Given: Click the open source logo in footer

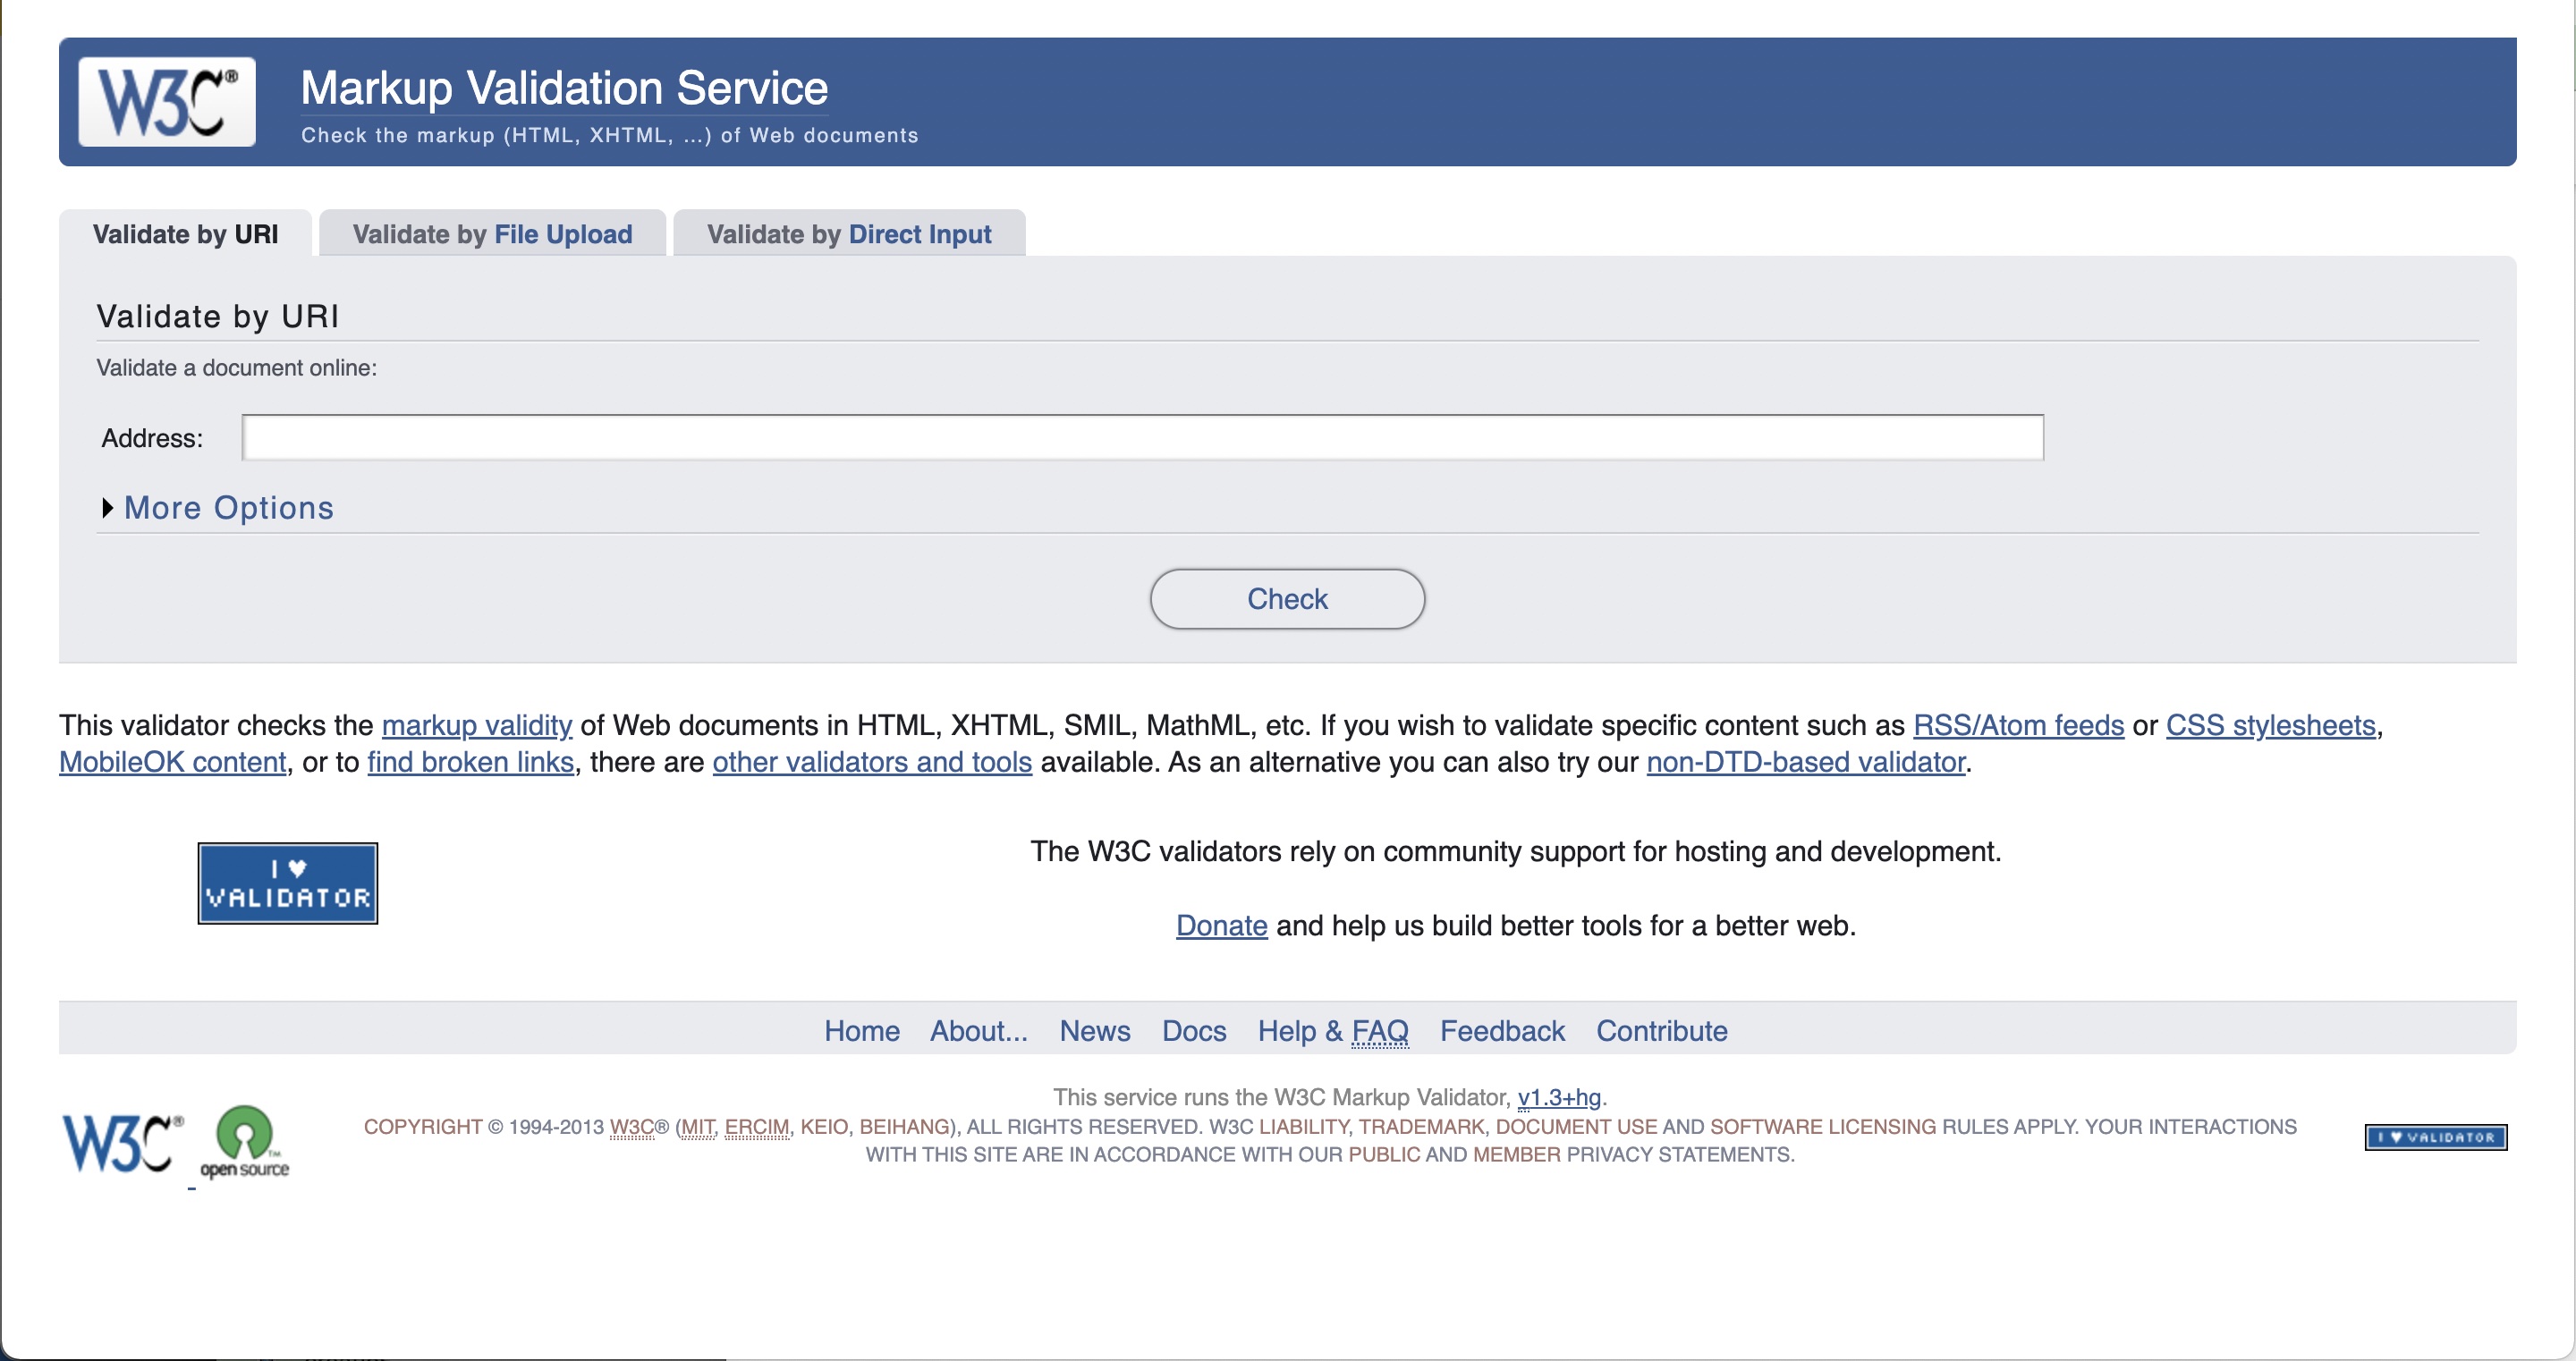Looking at the screenshot, I should click(x=244, y=1142).
